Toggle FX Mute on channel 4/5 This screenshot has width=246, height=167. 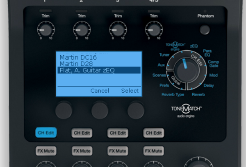point(154,151)
